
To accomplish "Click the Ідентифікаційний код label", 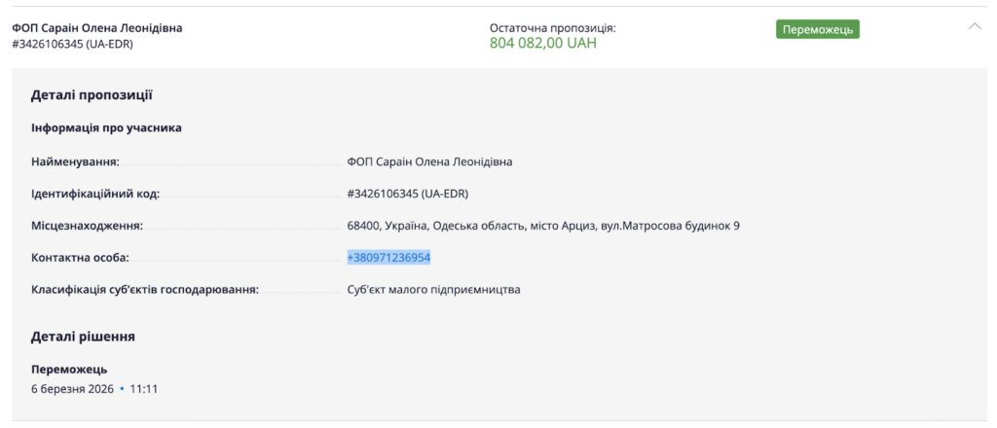I will click(x=95, y=194).
